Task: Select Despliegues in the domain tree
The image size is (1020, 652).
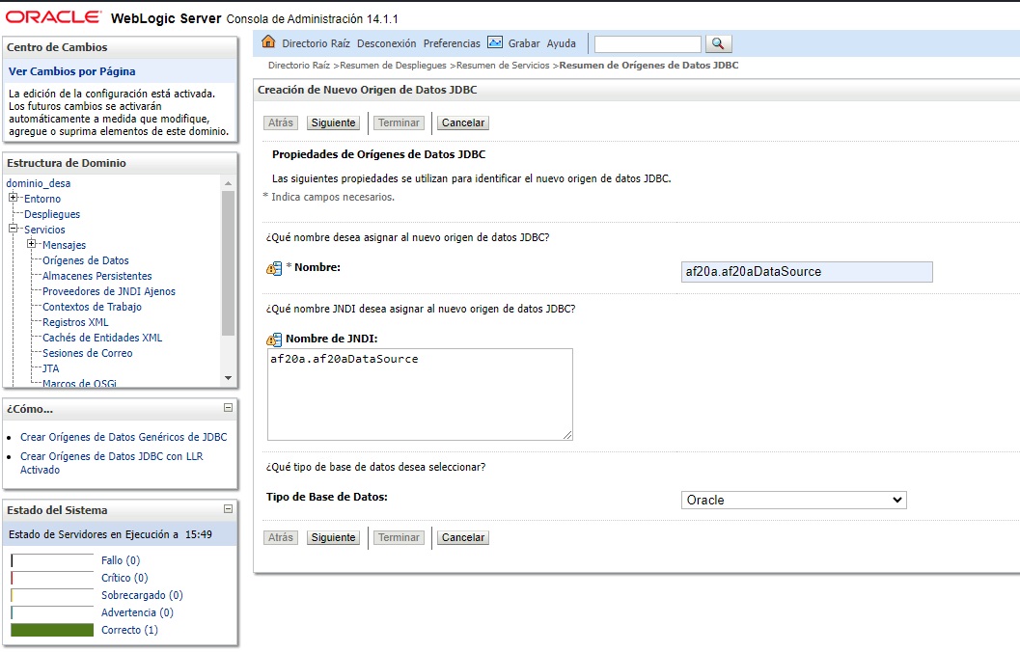Action: click(52, 214)
